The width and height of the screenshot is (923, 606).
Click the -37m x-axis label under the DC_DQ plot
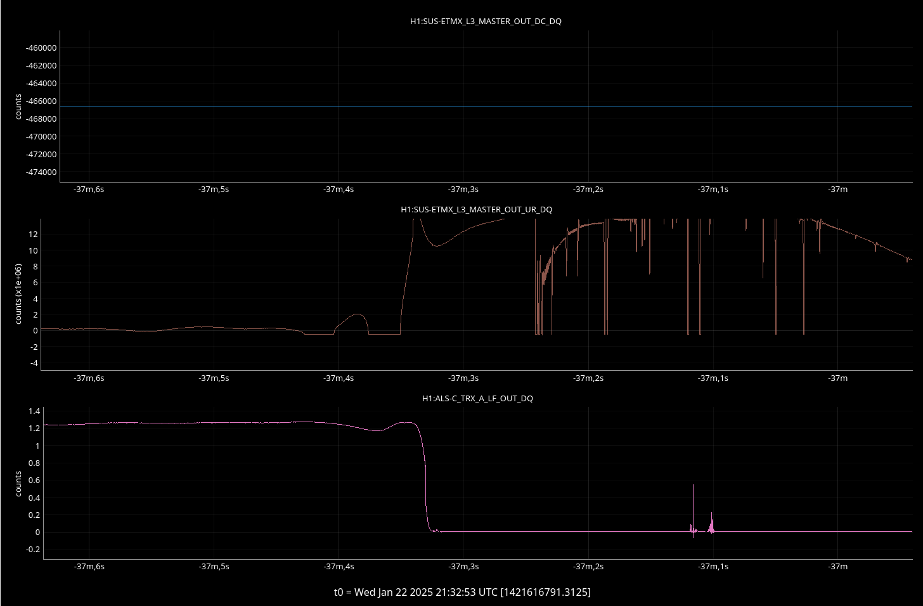(838, 189)
